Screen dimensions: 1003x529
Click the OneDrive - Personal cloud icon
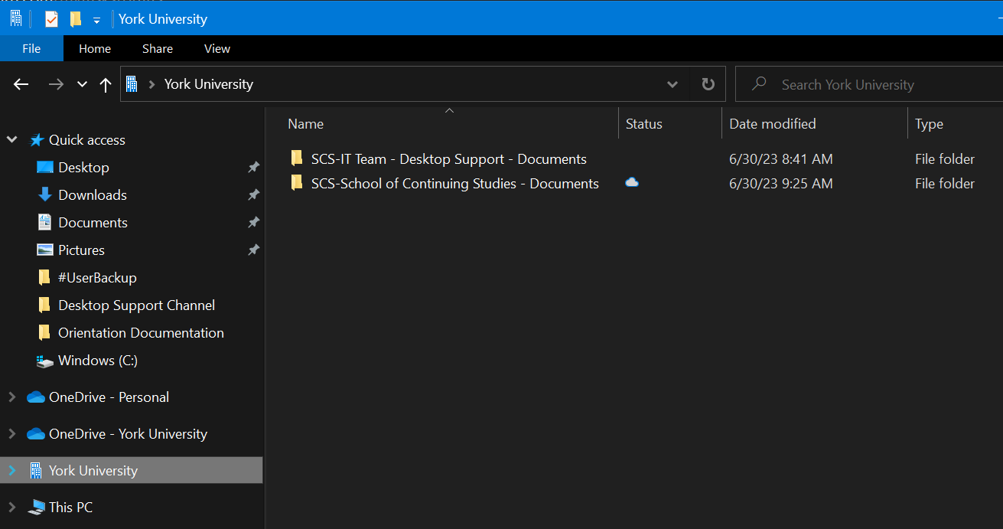[36, 397]
